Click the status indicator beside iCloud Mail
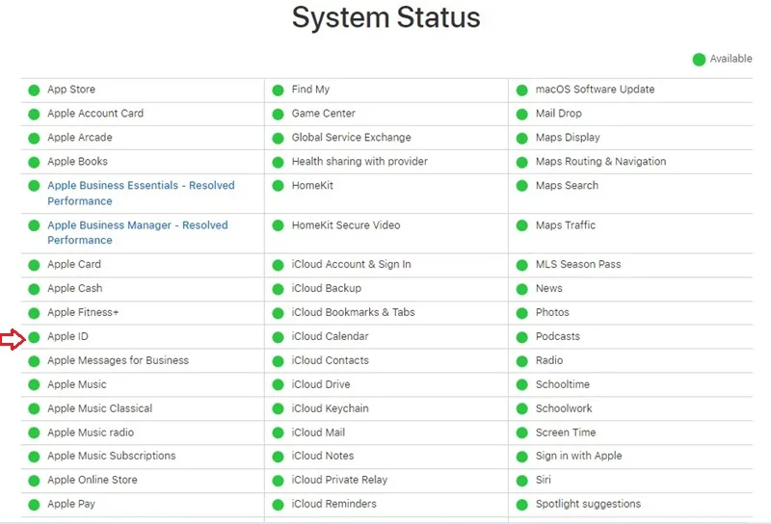The height and width of the screenshot is (524, 771). pos(278,432)
